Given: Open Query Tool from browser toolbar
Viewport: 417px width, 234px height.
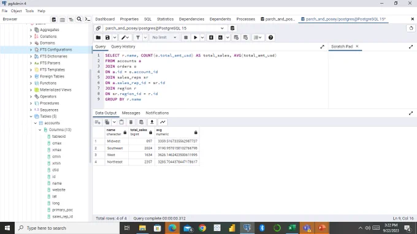Looking at the screenshot, I should [54, 20].
